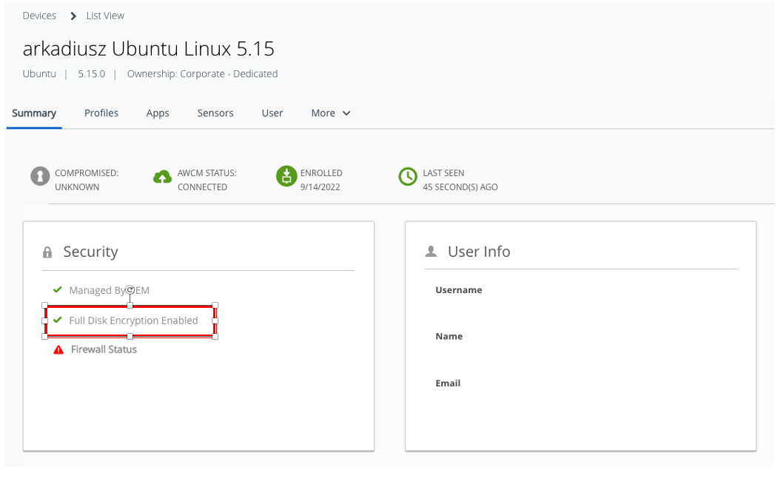Expand the More dropdown menu
Viewport: 781px width, 487px height.
tap(330, 113)
